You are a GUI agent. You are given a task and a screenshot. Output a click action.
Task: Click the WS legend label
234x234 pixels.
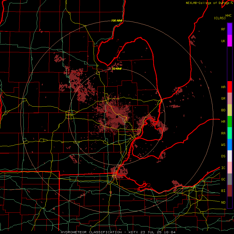(223, 145)
